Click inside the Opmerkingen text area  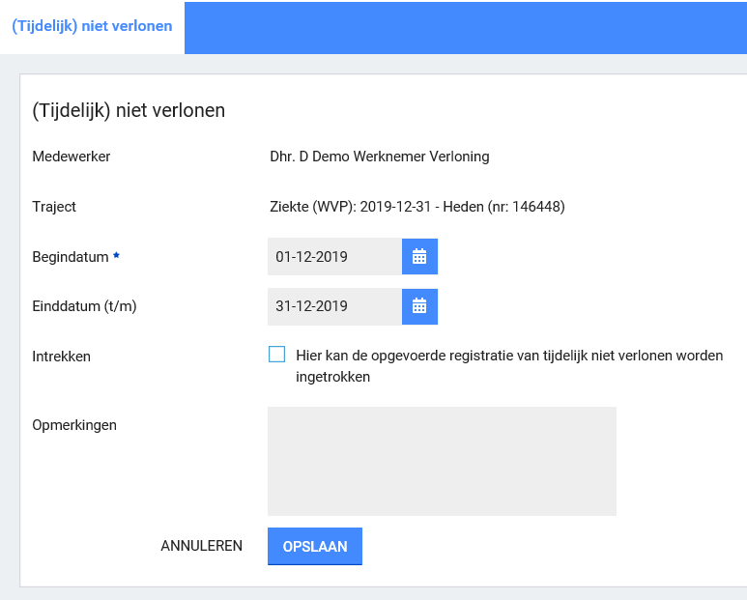tap(442, 461)
